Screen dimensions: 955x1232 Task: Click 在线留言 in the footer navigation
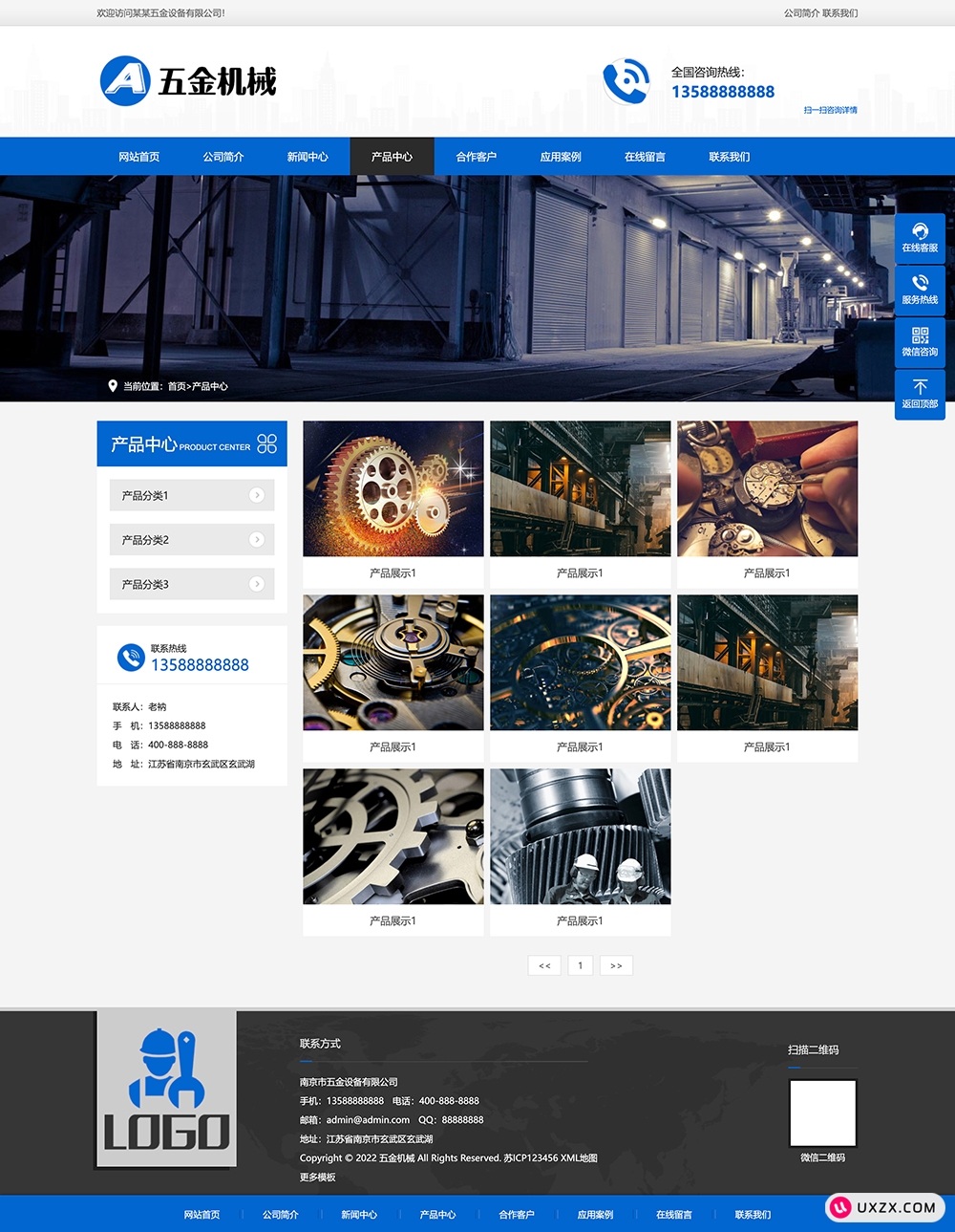coord(674,1215)
